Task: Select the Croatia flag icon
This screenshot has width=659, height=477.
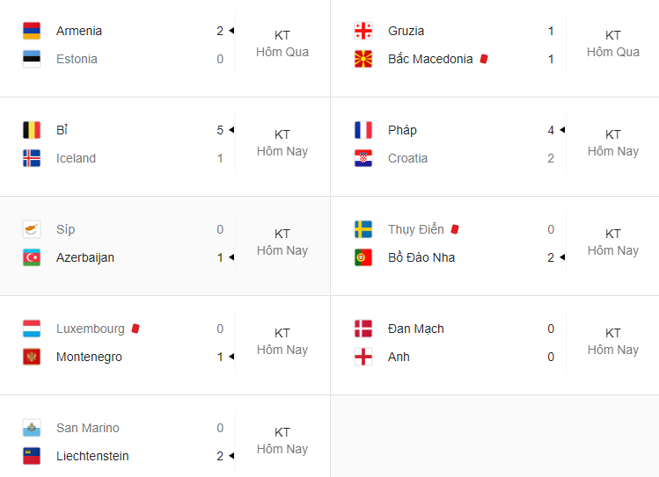Action: click(x=363, y=158)
